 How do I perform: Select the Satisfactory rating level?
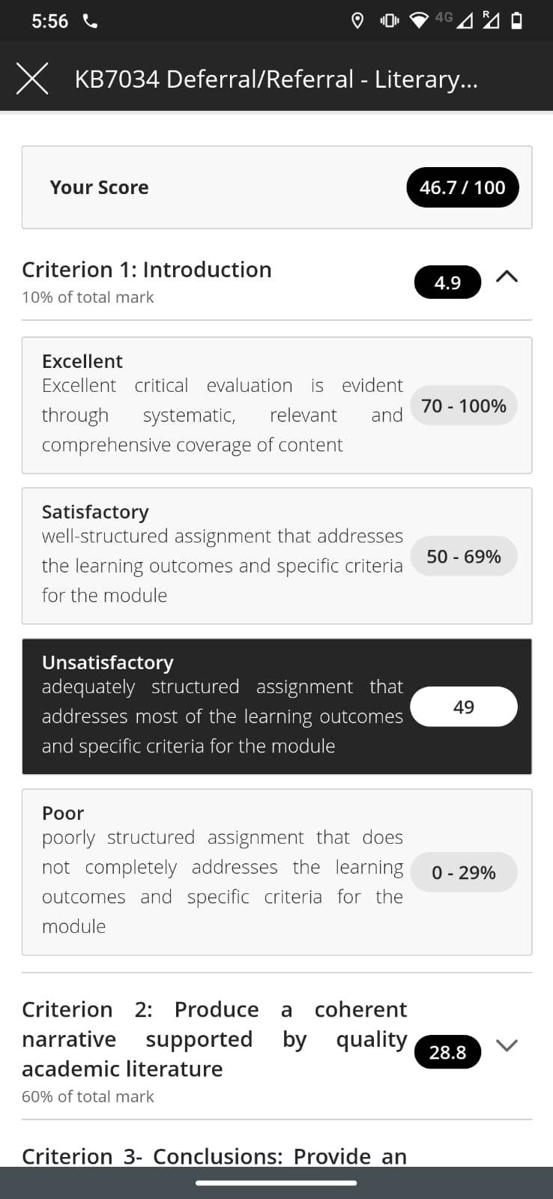[x=276, y=556]
